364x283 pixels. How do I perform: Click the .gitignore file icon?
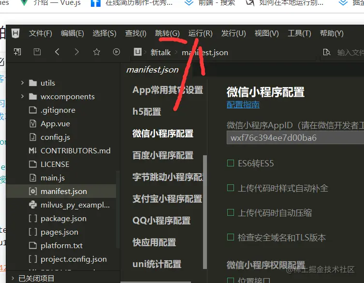coord(33,110)
